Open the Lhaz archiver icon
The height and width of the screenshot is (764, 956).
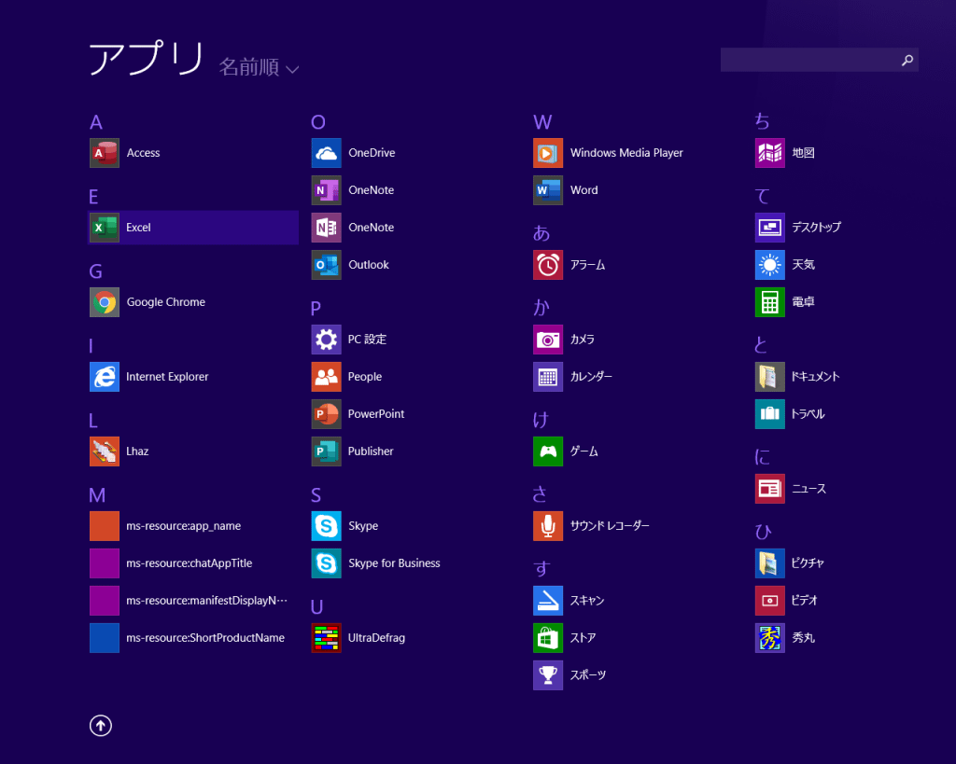tap(105, 451)
